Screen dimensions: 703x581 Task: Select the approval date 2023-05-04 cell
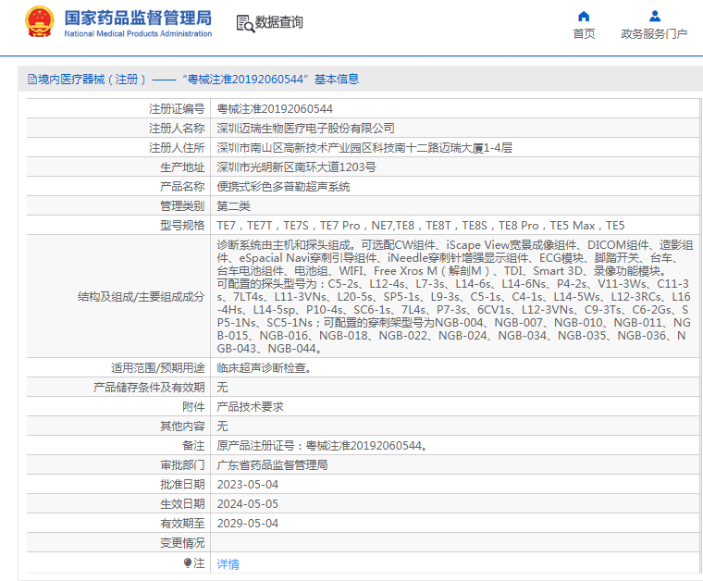(247, 484)
